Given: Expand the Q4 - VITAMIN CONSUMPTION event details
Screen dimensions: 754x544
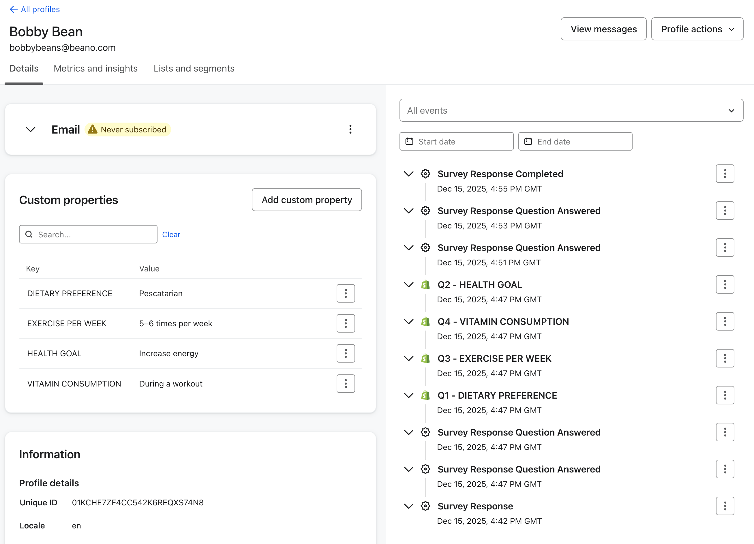Looking at the screenshot, I should tap(408, 322).
